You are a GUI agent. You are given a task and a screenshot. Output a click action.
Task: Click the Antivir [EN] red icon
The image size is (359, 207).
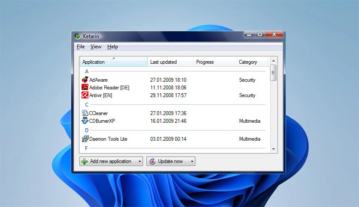(x=85, y=95)
